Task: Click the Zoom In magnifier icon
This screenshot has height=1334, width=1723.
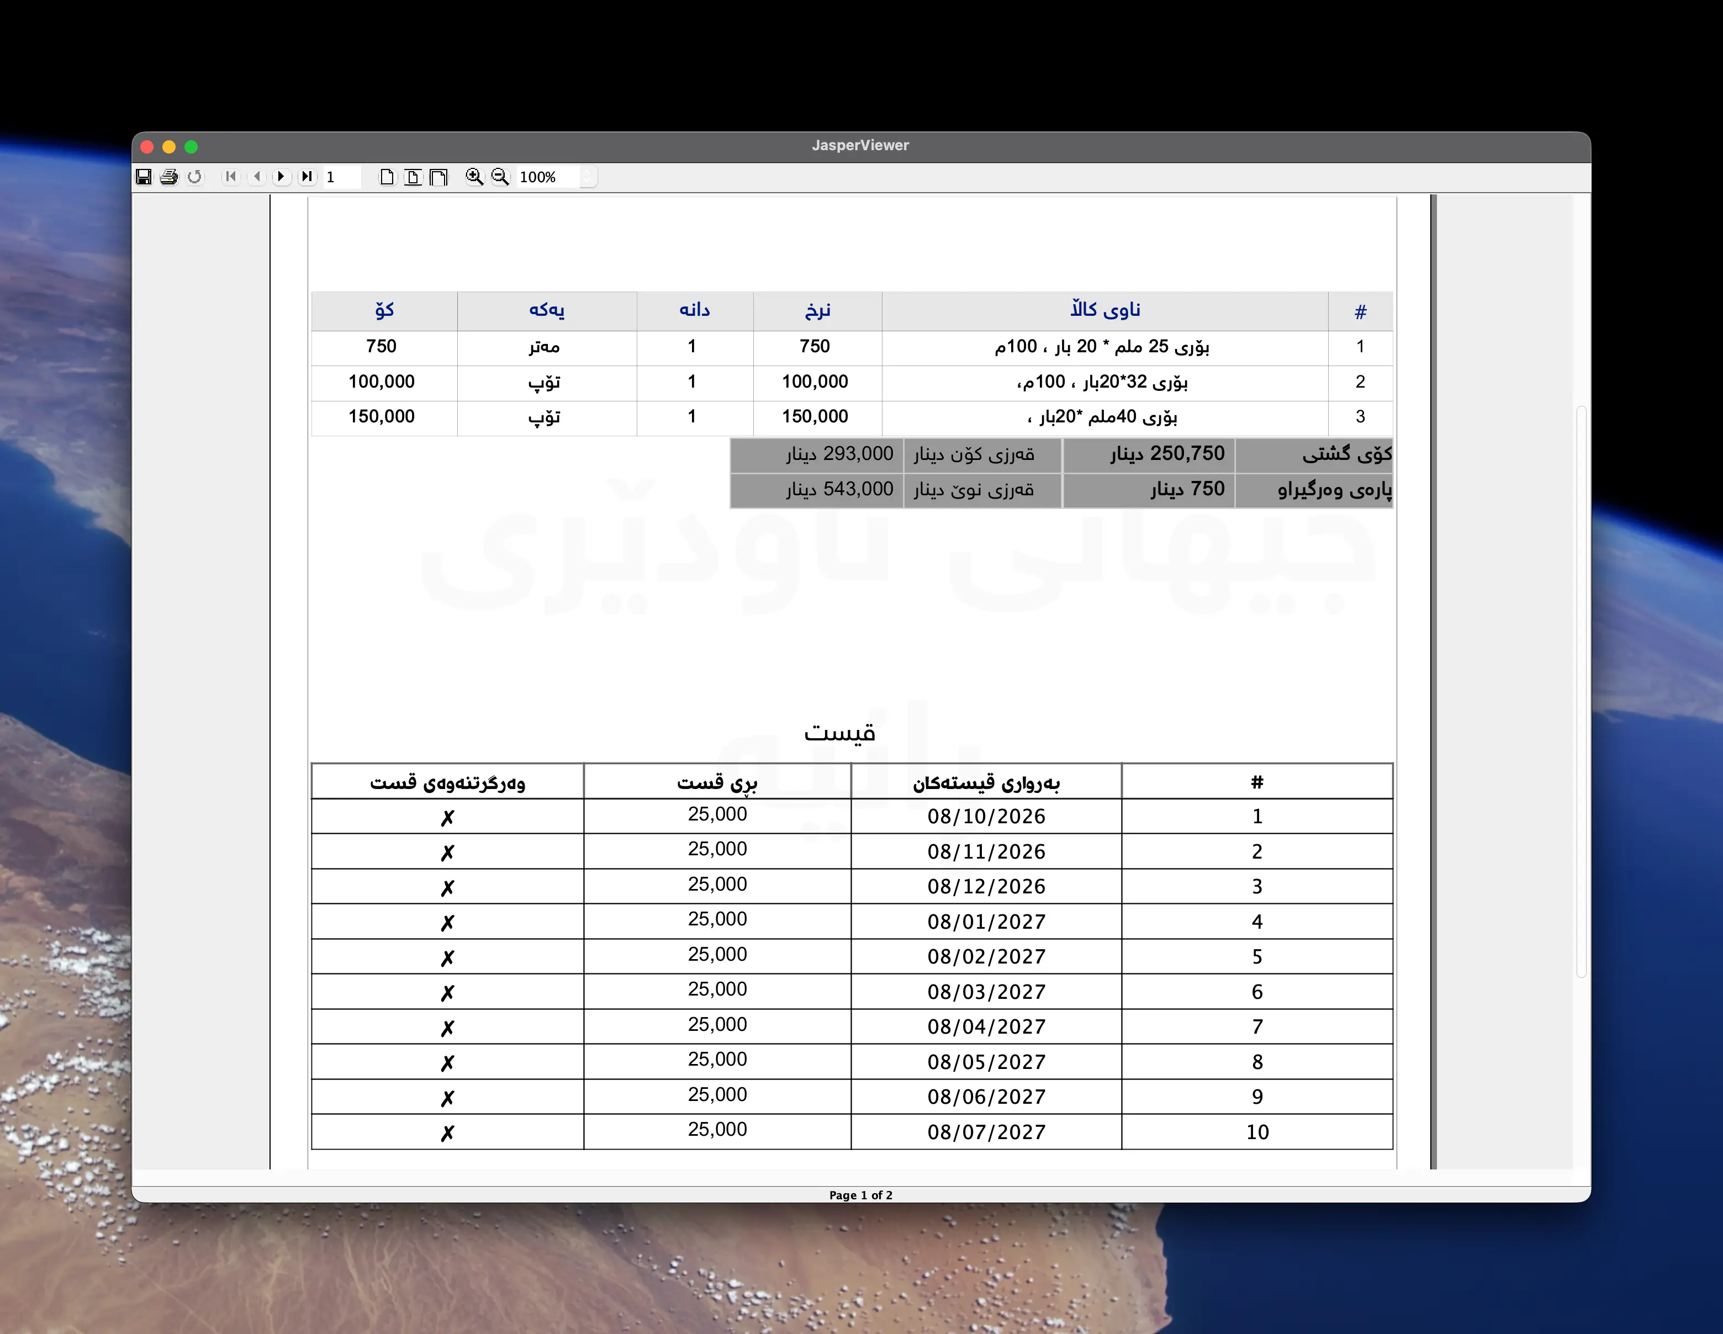Action: click(474, 177)
